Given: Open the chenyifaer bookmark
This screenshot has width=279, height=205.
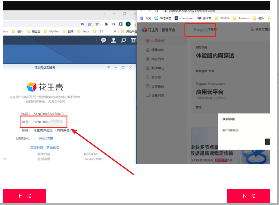Looking at the screenshot, I should click(x=184, y=18).
